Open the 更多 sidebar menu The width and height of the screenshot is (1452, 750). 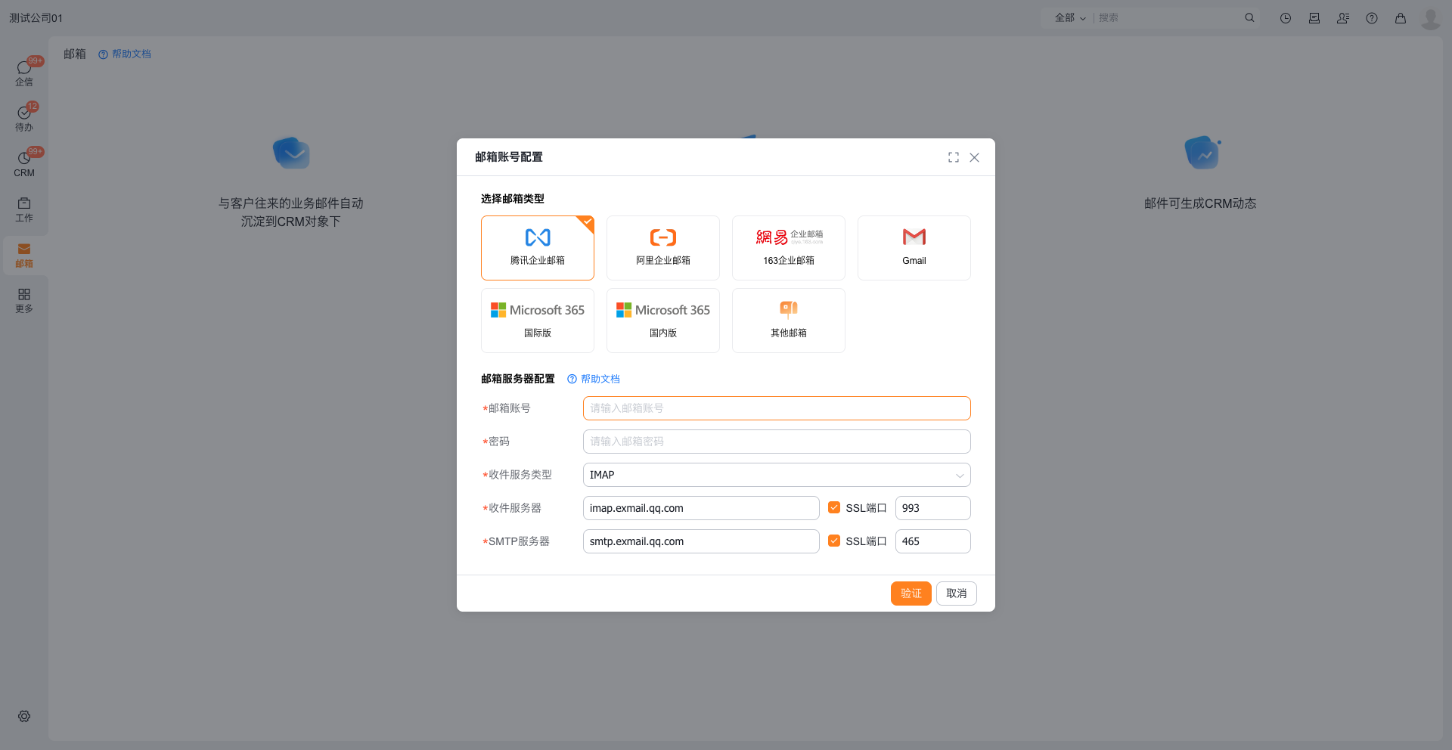24,299
